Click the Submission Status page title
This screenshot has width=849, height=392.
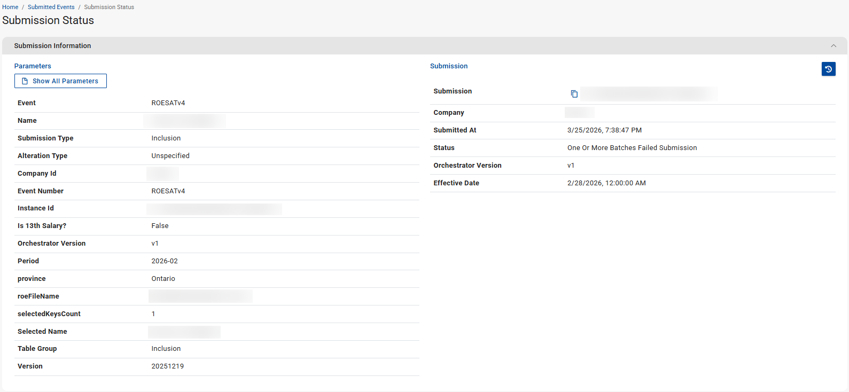click(48, 20)
